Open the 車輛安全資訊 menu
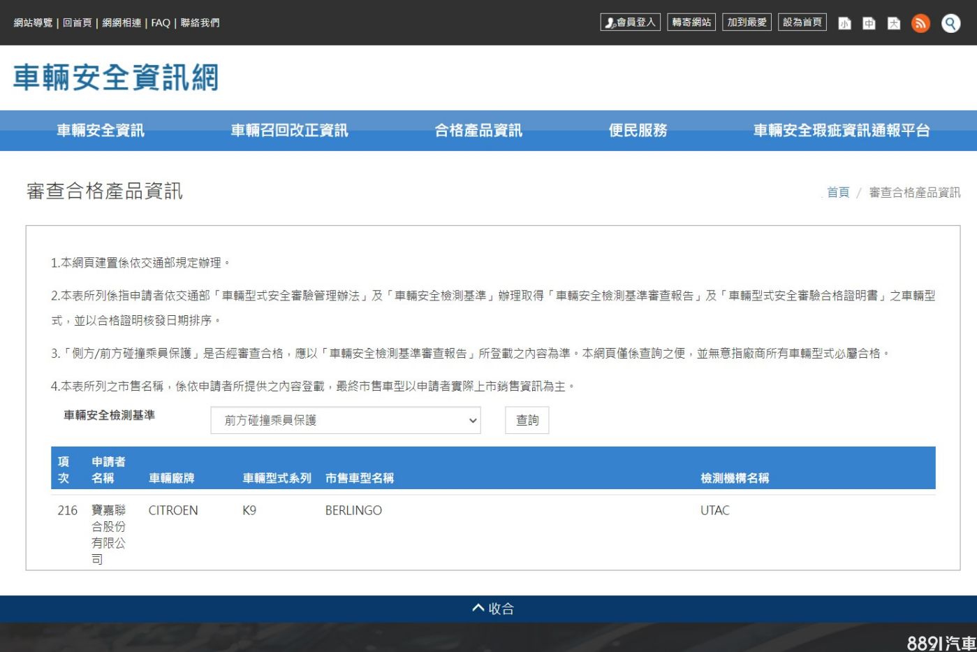This screenshot has width=977, height=652. tap(101, 131)
